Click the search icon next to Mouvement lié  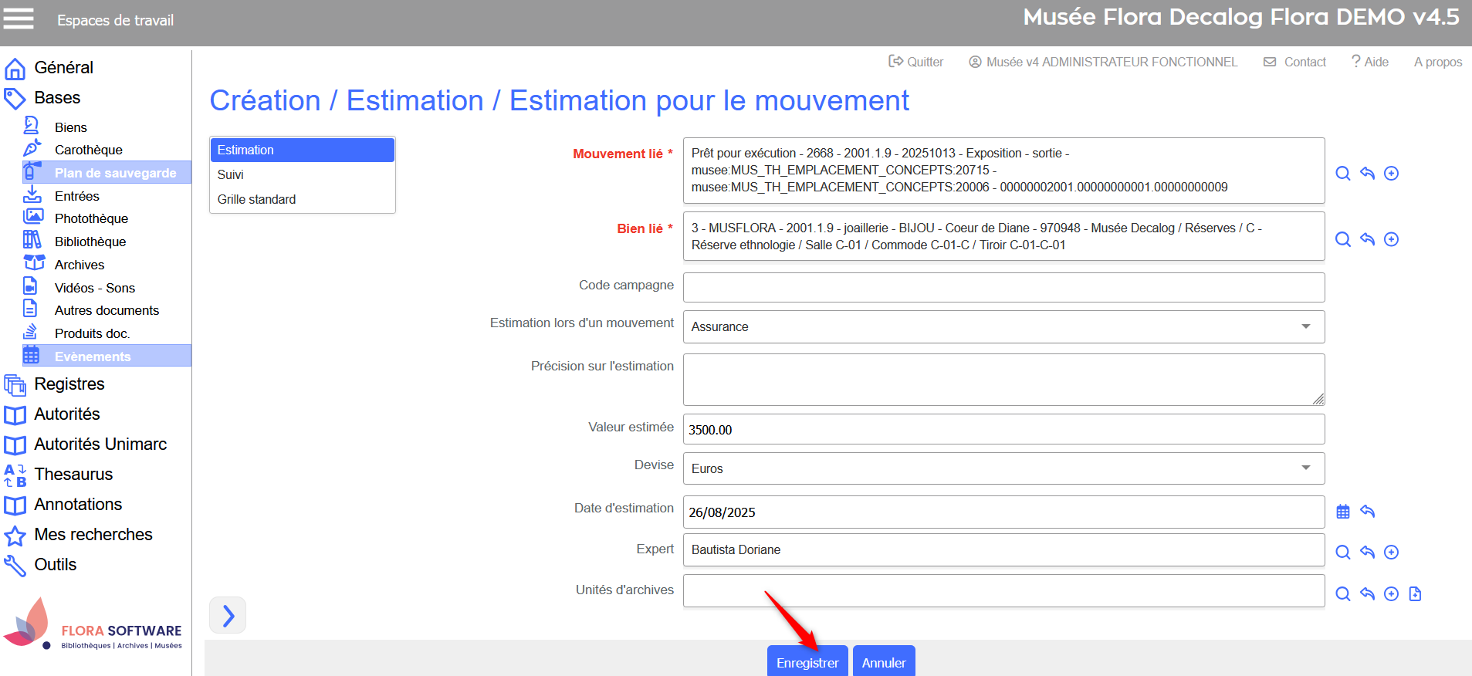[x=1343, y=174]
